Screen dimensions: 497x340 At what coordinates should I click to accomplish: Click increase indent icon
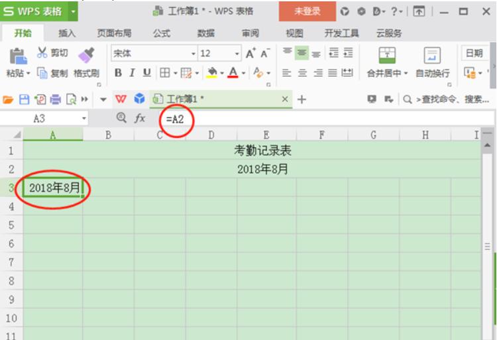(348, 52)
